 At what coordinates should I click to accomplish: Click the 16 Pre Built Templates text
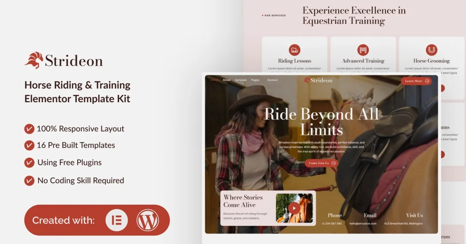click(76, 146)
